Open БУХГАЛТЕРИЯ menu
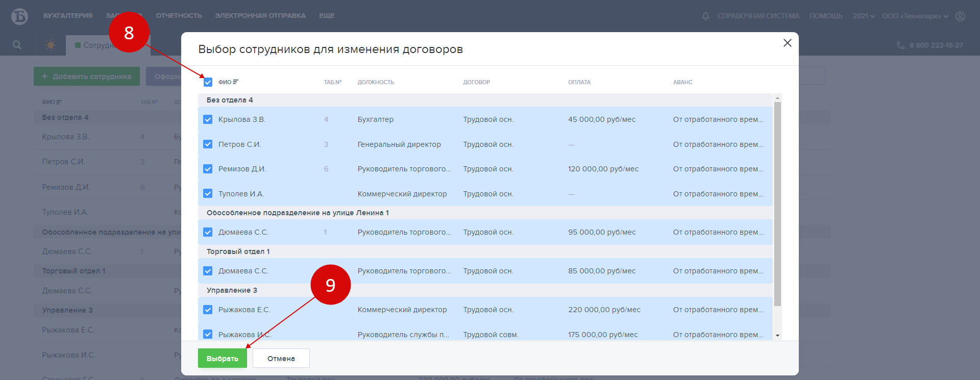The height and width of the screenshot is (380, 980). click(68, 16)
